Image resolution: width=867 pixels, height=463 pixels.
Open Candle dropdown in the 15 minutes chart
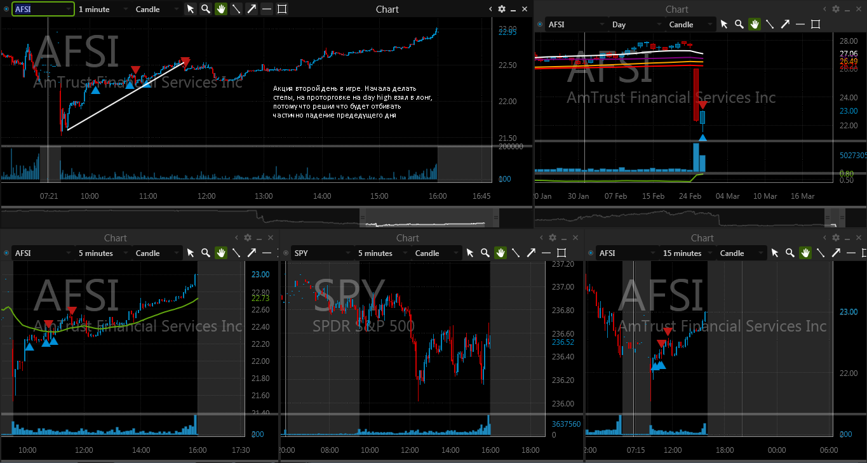pos(741,253)
